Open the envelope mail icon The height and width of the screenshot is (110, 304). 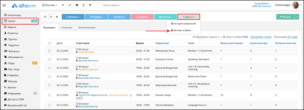tap(77, 5)
